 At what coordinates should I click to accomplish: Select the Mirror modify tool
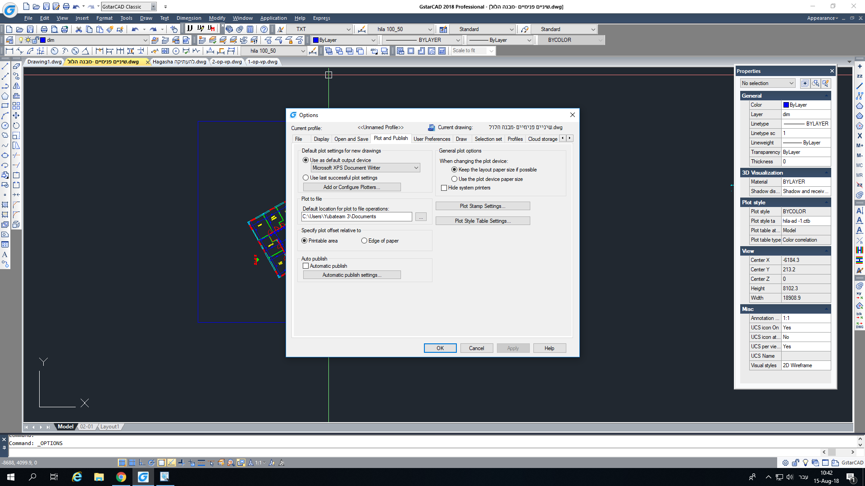[16, 86]
